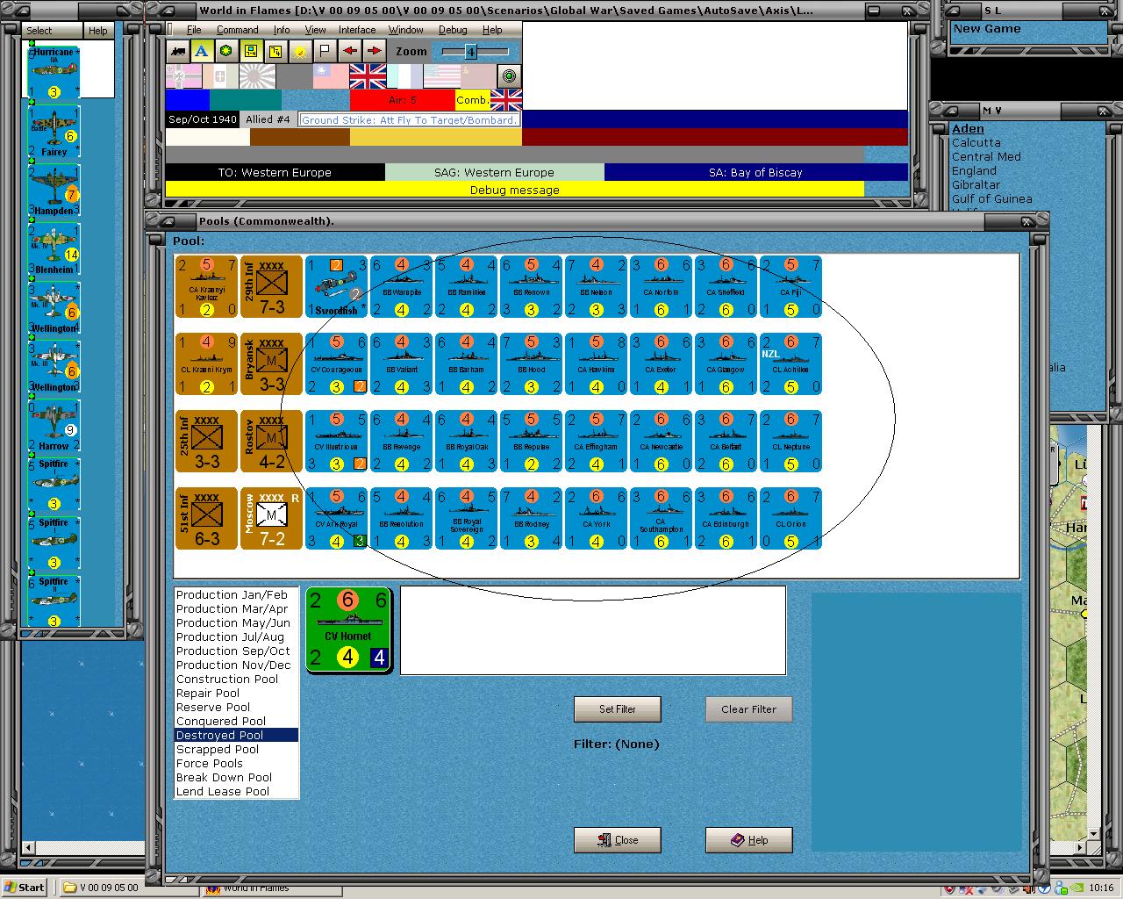Select the CL Achilles NZL counter
The image size is (1123, 899).
(791, 363)
